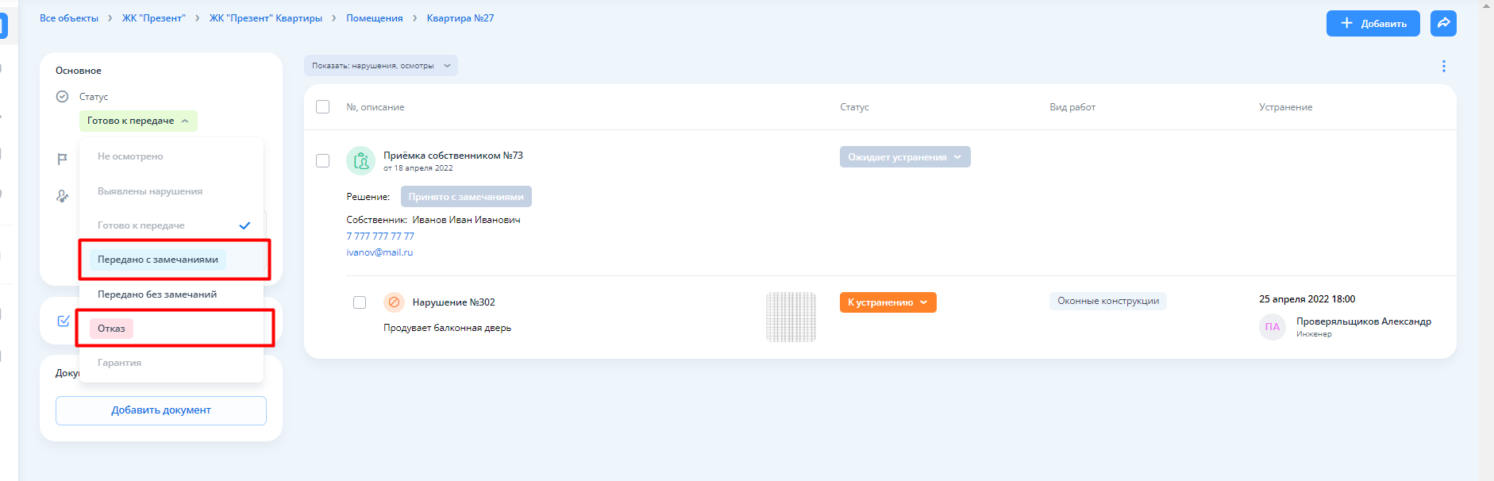Click the checkmark clock icon beside Статус
Image resolution: width=1494 pixels, height=481 pixels.
[x=63, y=97]
